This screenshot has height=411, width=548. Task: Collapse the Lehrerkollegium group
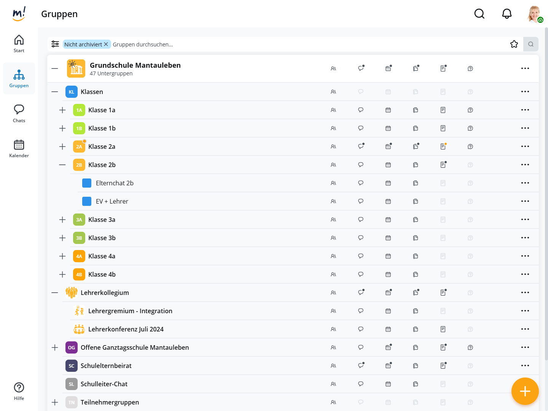click(55, 293)
